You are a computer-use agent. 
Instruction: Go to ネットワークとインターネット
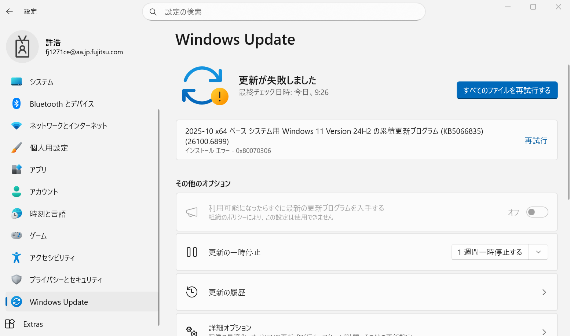point(82,126)
